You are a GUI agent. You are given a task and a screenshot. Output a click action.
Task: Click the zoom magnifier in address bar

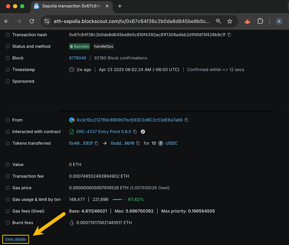218,21
